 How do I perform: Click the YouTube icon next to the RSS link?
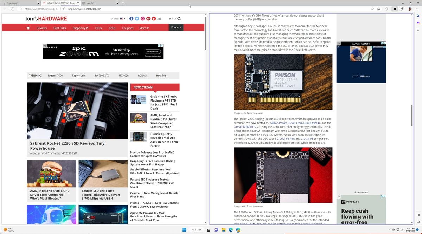coord(148,19)
